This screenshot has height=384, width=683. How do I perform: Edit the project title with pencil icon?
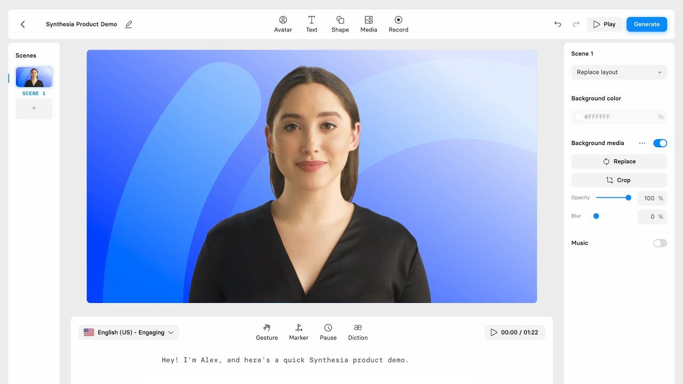click(x=129, y=24)
